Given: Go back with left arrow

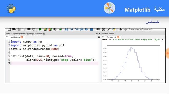Looking at the screenshot, I should click(121, 29).
